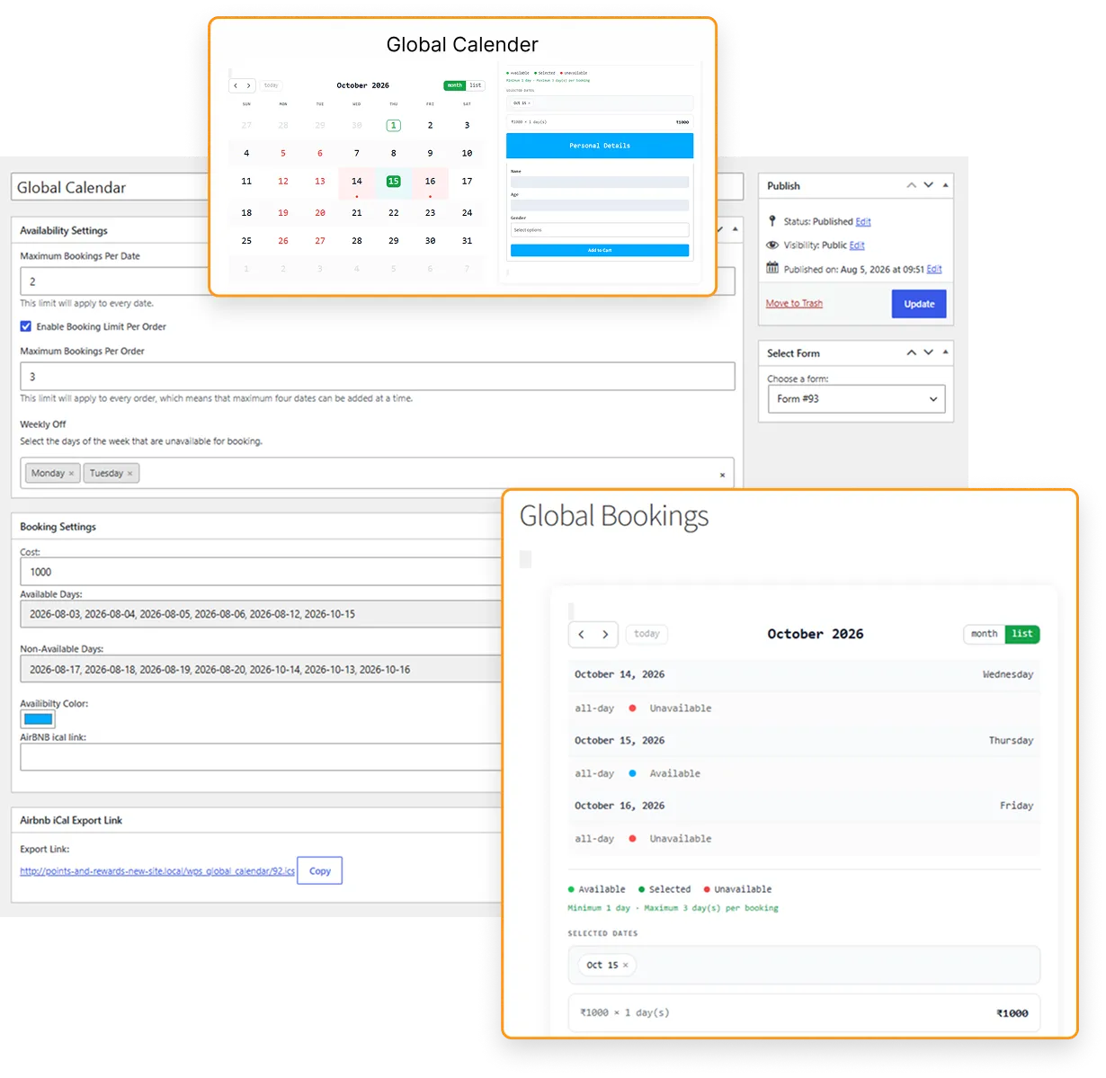Click Add to Cart button

(600, 250)
